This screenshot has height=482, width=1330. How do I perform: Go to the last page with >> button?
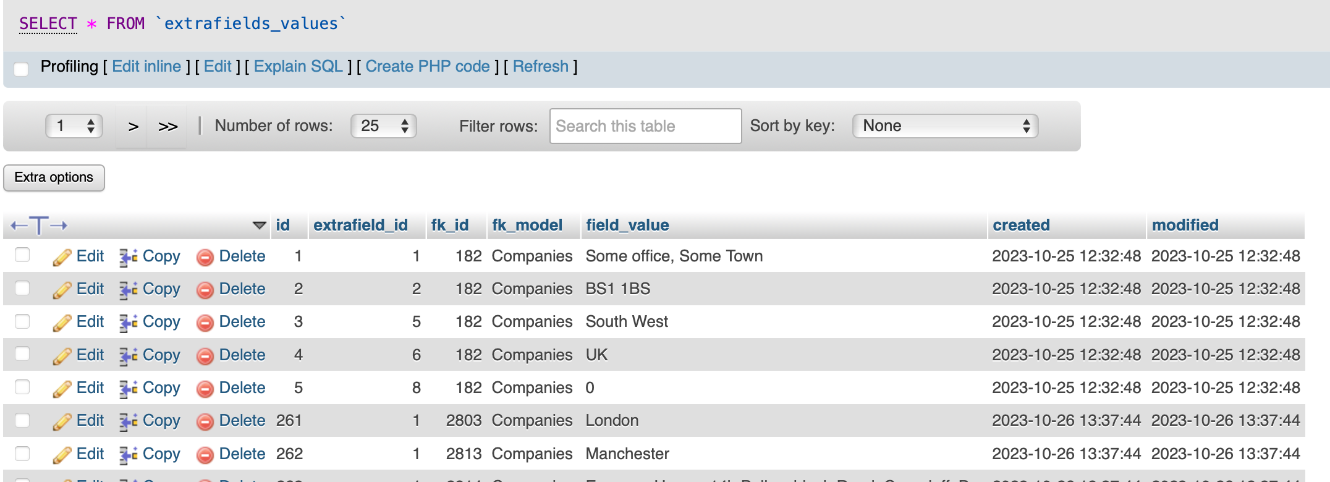(x=167, y=127)
